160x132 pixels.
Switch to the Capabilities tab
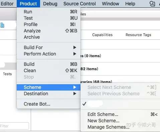(102, 35)
